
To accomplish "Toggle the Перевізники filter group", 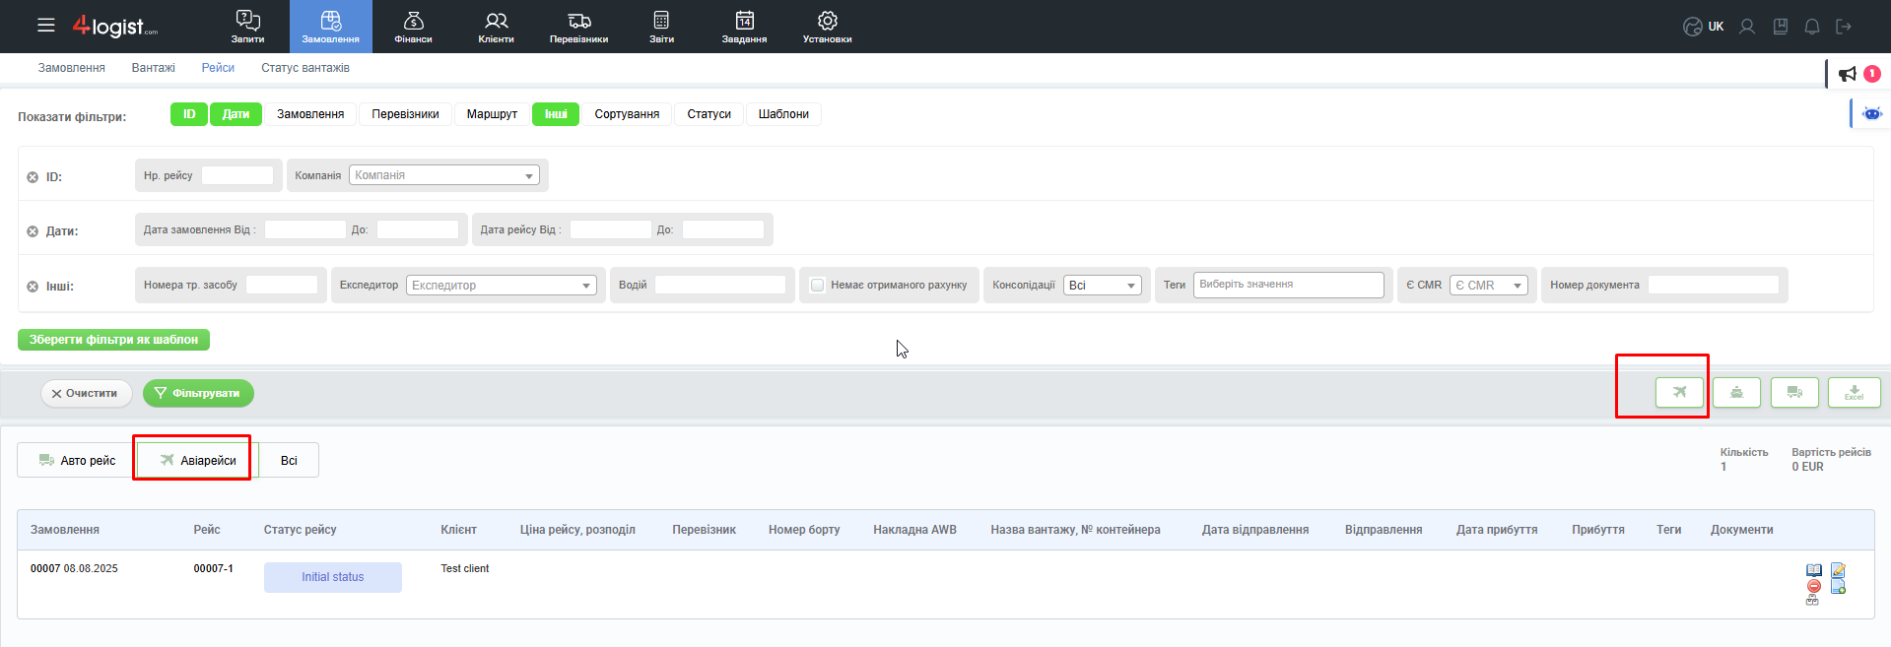I will pyautogui.click(x=405, y=114).
